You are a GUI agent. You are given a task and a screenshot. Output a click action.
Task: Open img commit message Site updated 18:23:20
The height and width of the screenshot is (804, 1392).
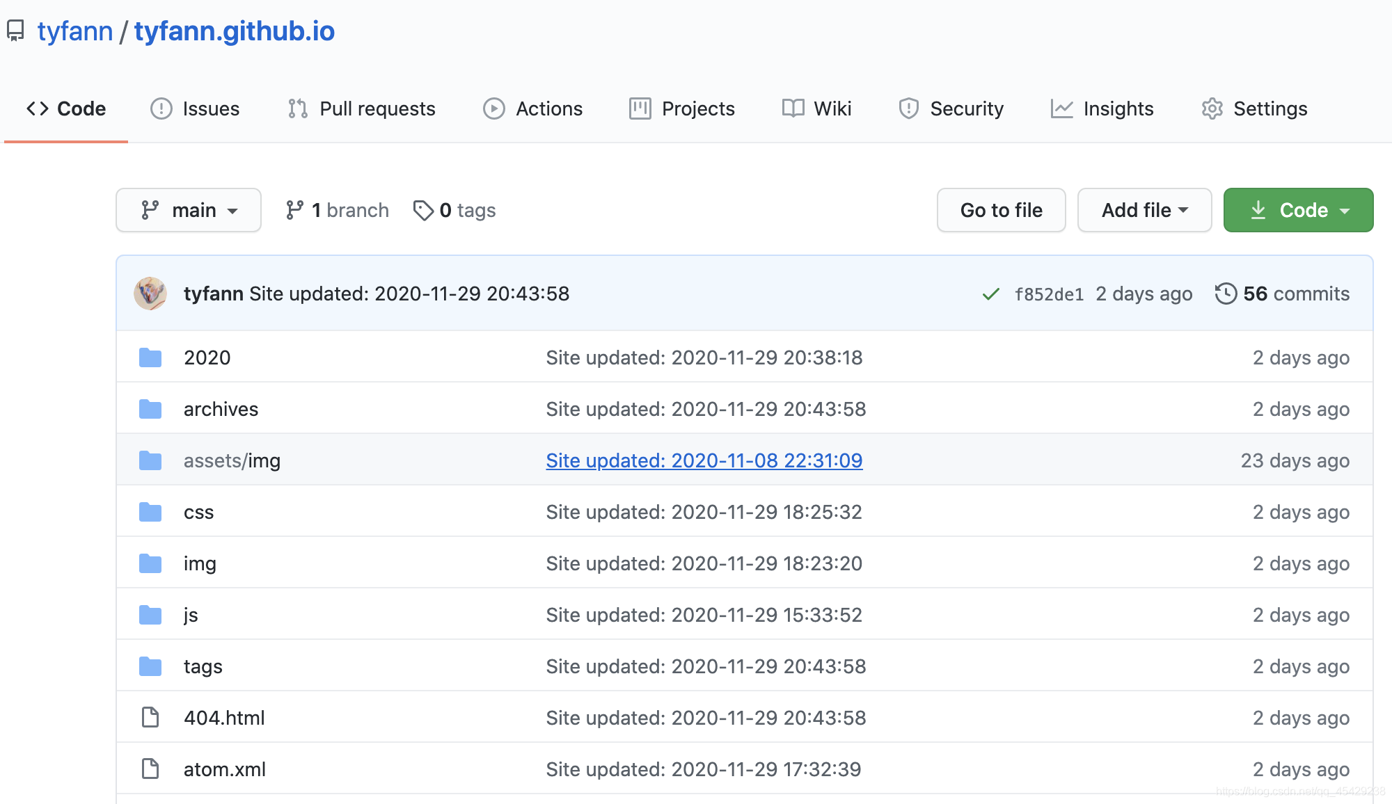pyautogui.click(x=704, y=563)
